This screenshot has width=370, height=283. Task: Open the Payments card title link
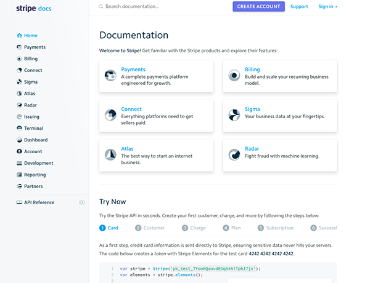point(133,70)
